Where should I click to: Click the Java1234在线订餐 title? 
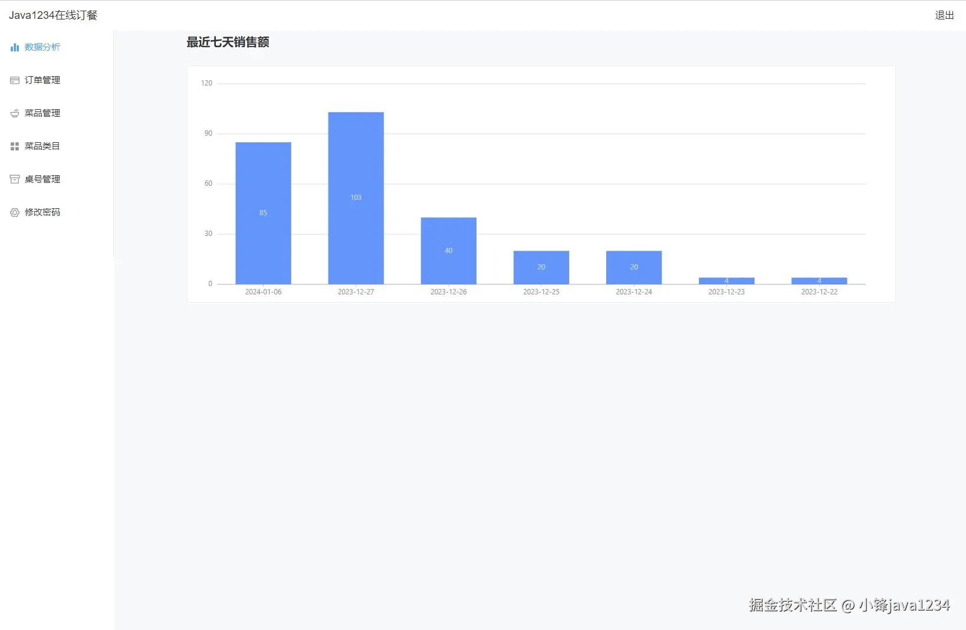(53, 15)
